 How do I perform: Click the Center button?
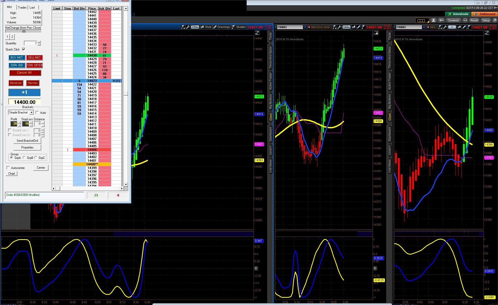click(x=41, y=168)
